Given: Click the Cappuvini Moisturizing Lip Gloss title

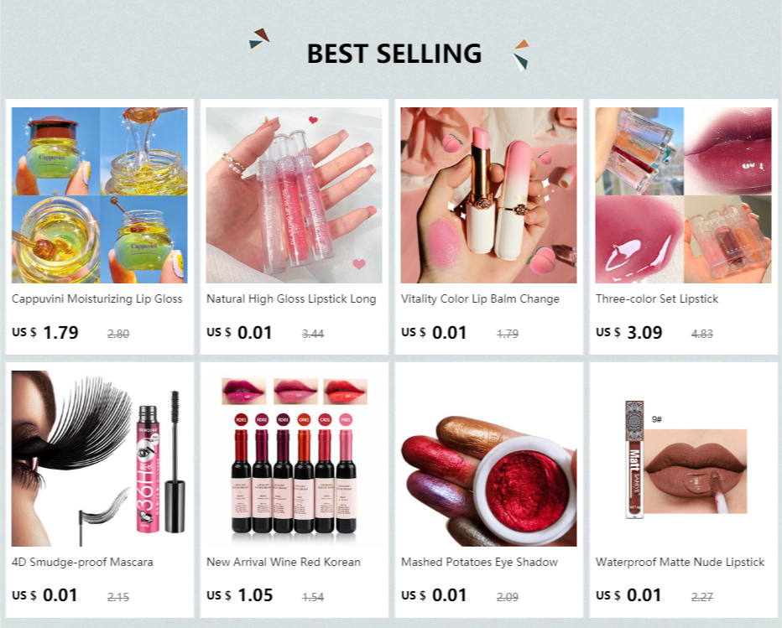Looking at the screenshot, I should click(x=97, y=299).
